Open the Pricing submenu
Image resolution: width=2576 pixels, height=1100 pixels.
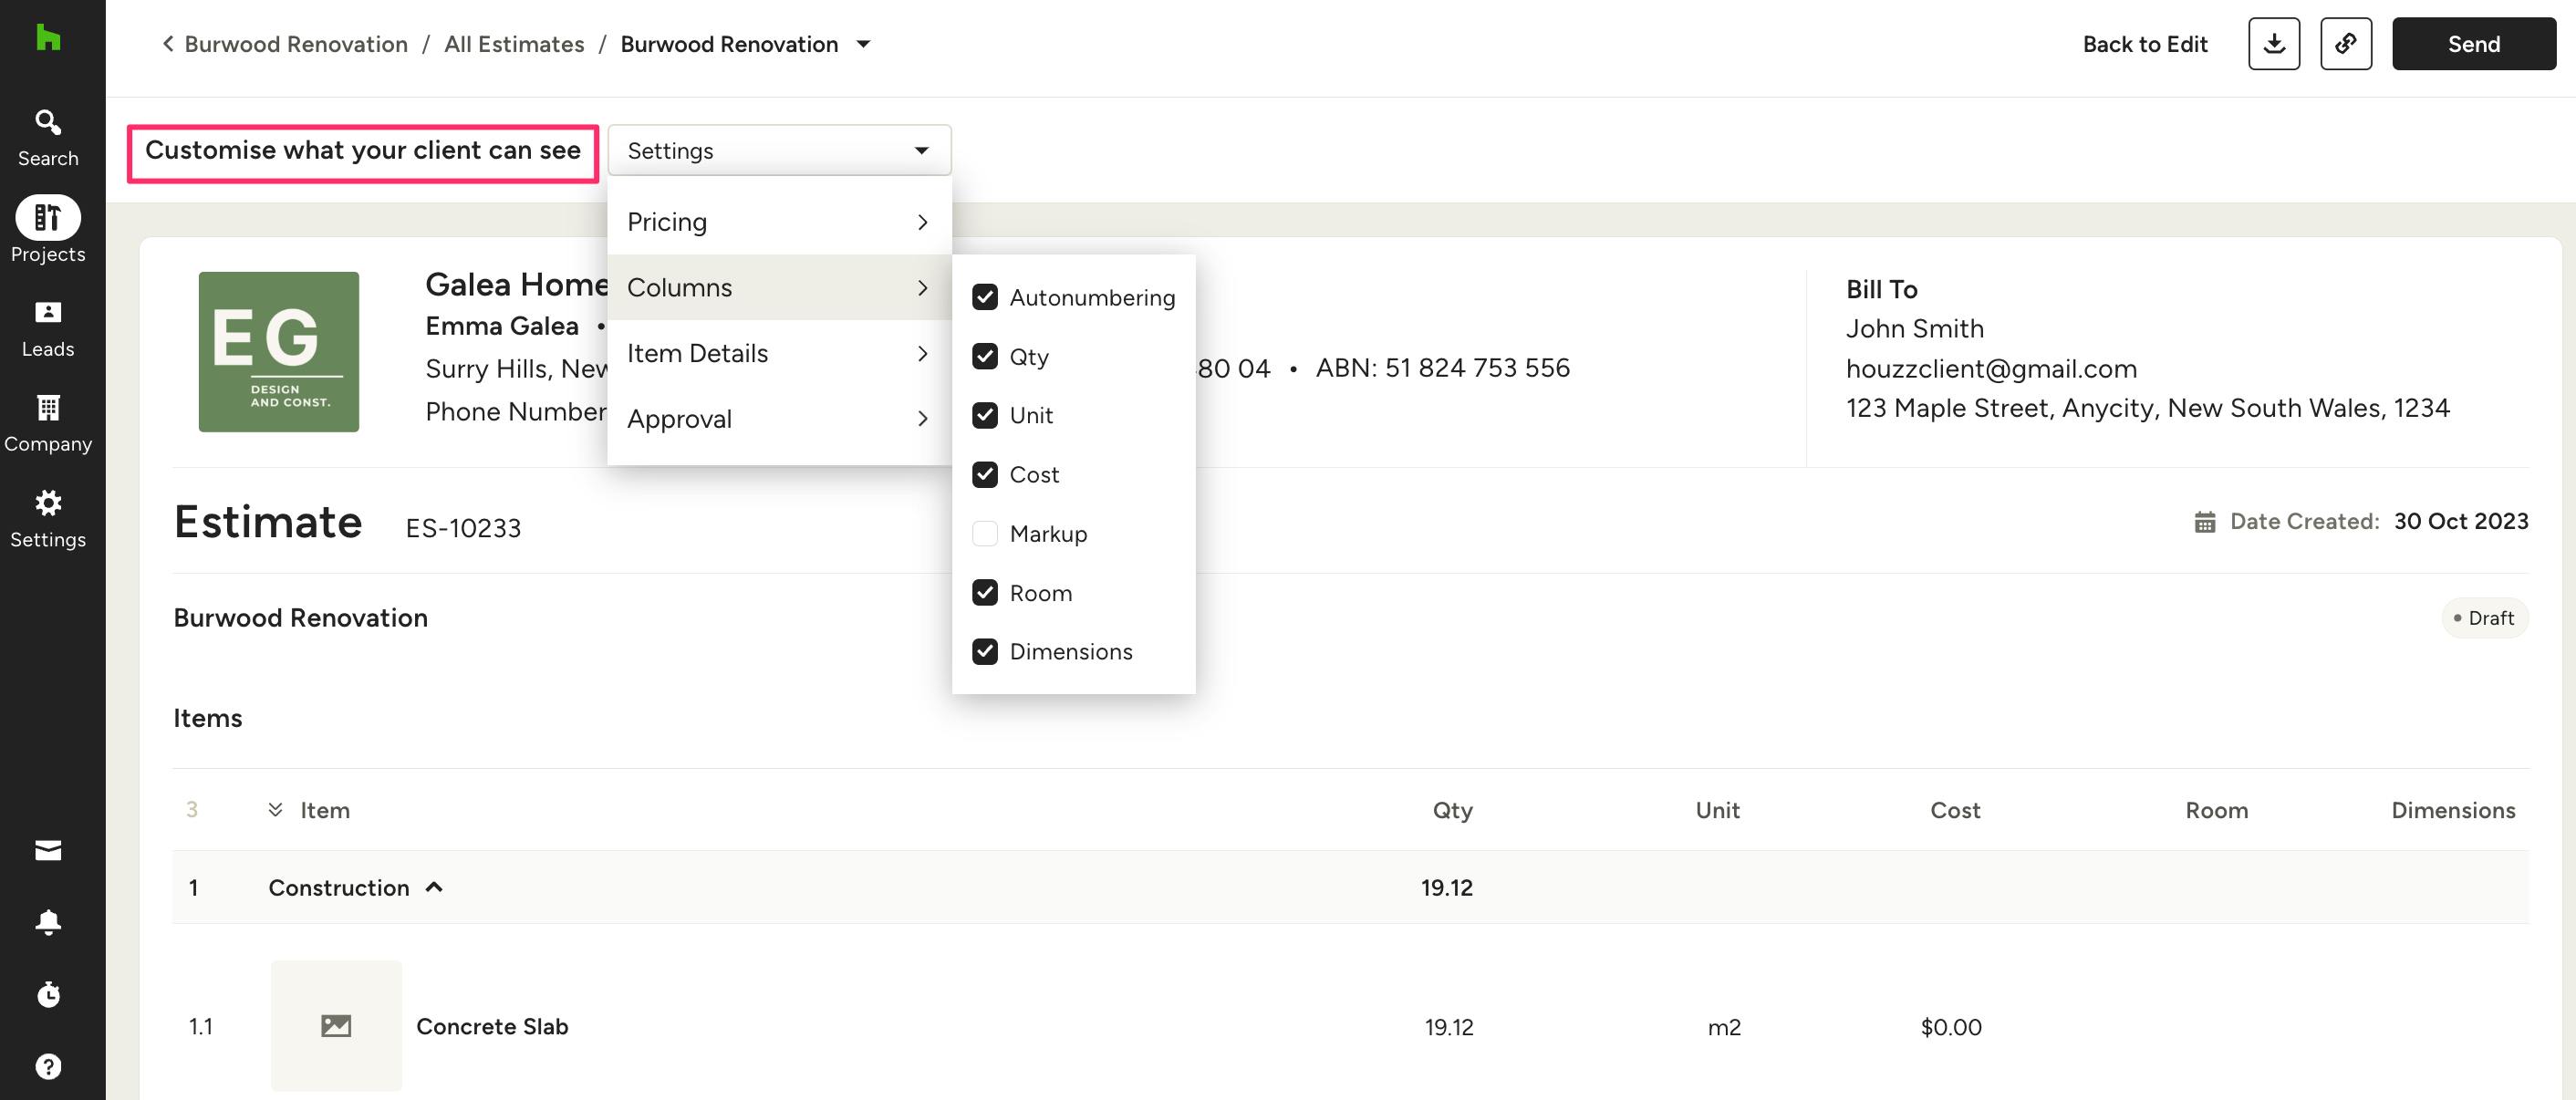pos(778,222)
